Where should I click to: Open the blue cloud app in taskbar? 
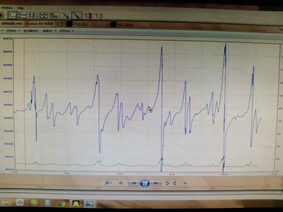20,203
